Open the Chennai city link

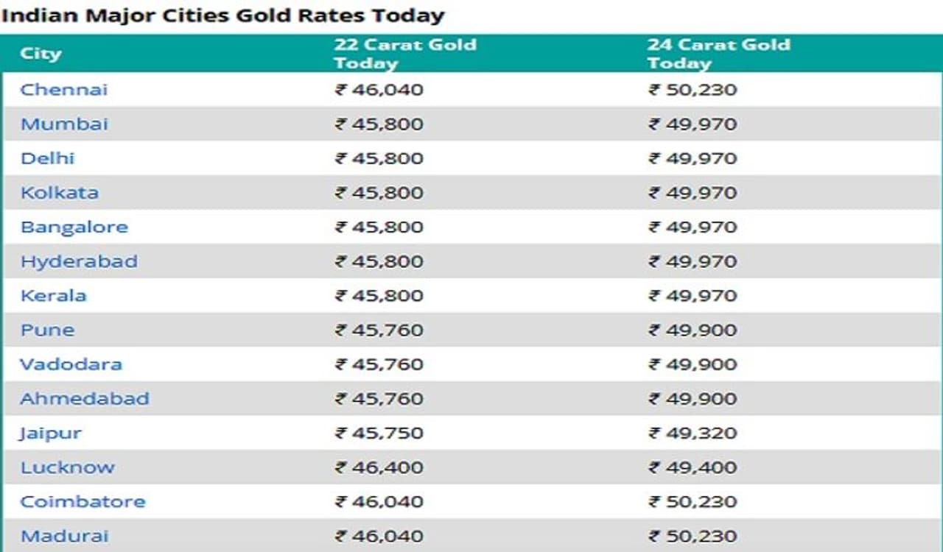click(x=64, y=90)
